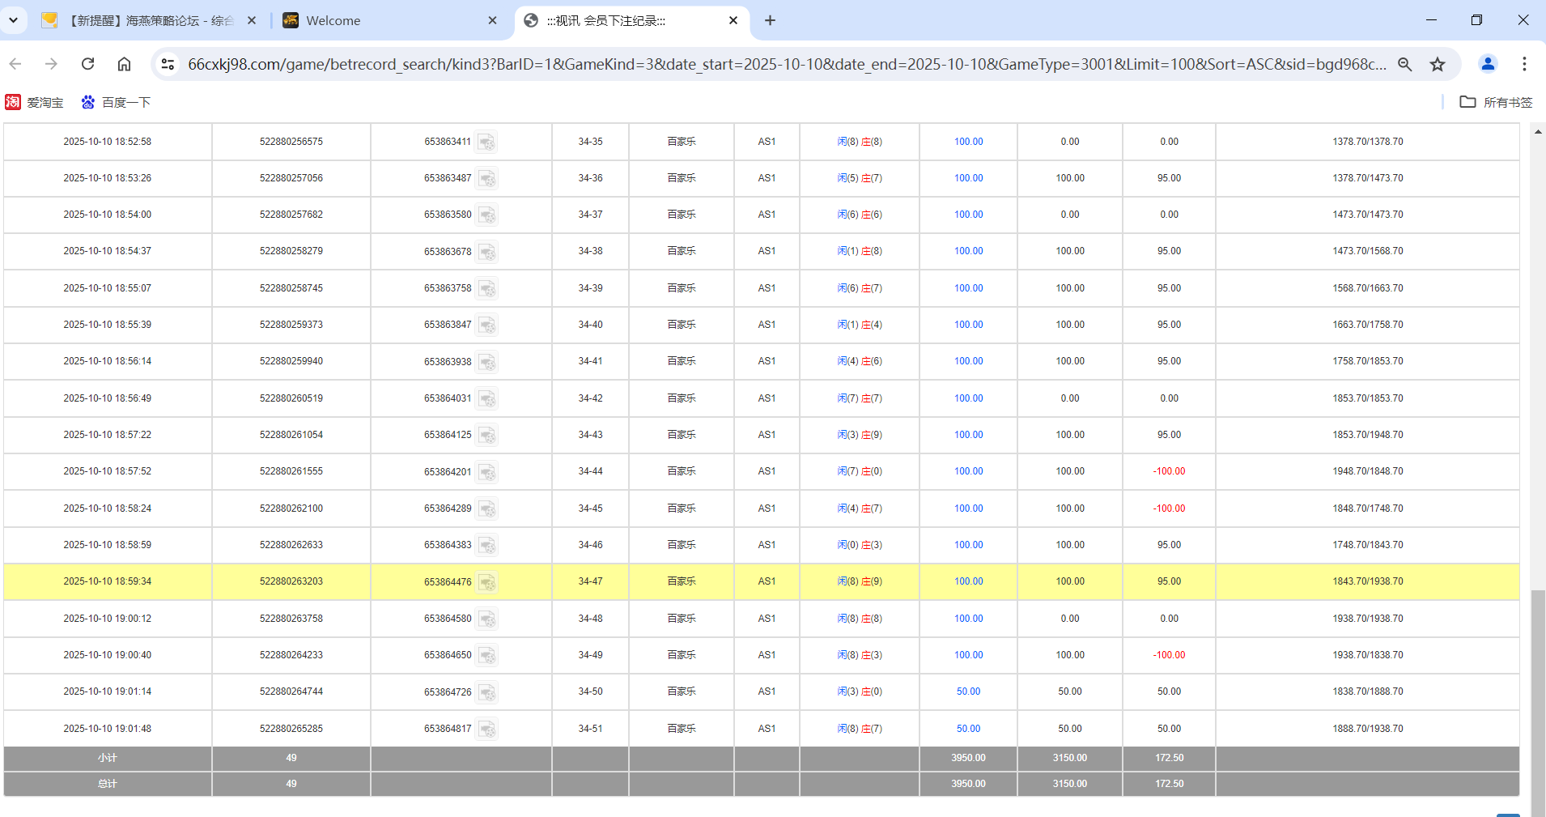The image size is (1546, 817).
Task: Play the video record of highlighted round 34-47
Action: (486, 581)
